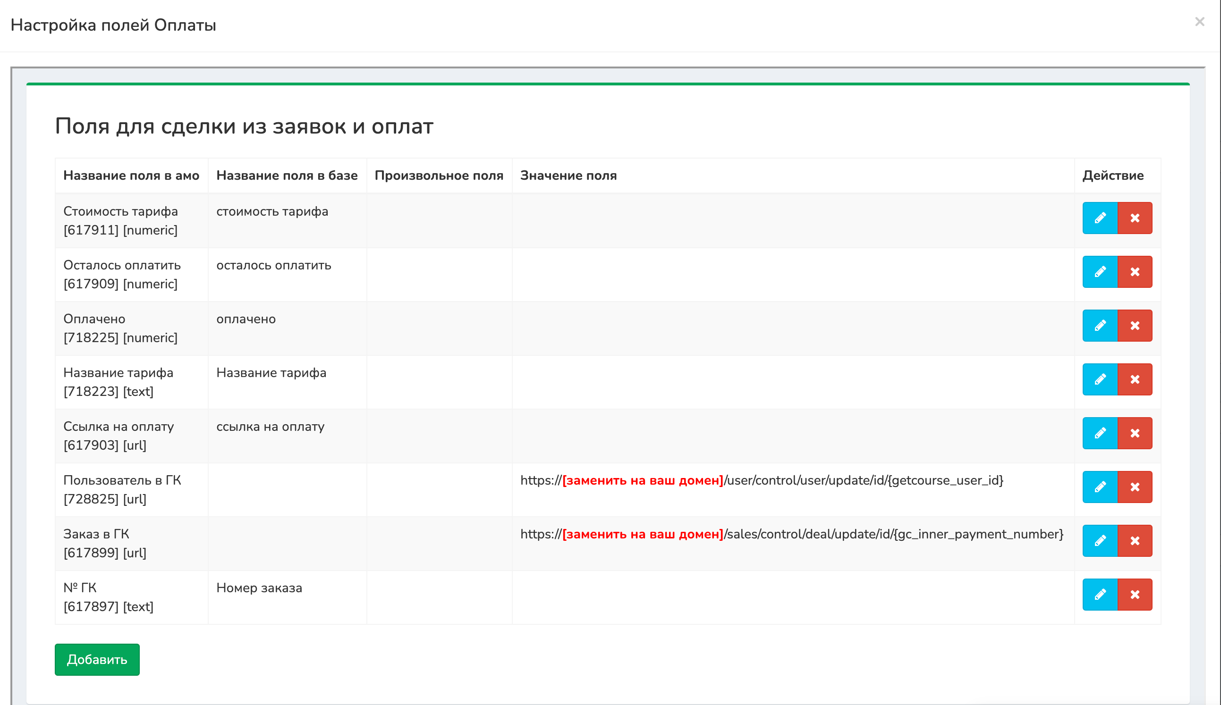Delete the Пользователь в ГК field
The height and width of the screenshot is (705, 1221).
[1134, 487]
